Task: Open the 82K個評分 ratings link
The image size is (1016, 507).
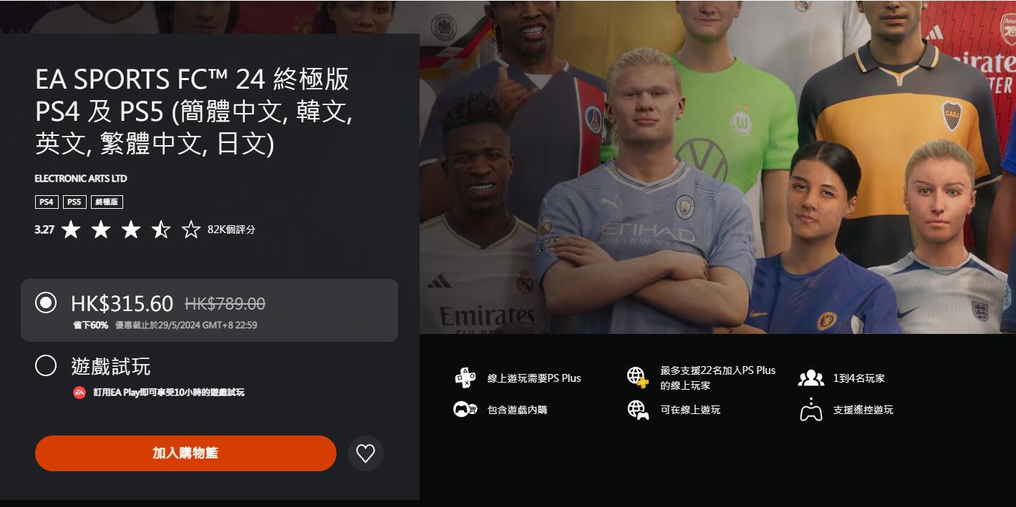Action: [231, 230]
